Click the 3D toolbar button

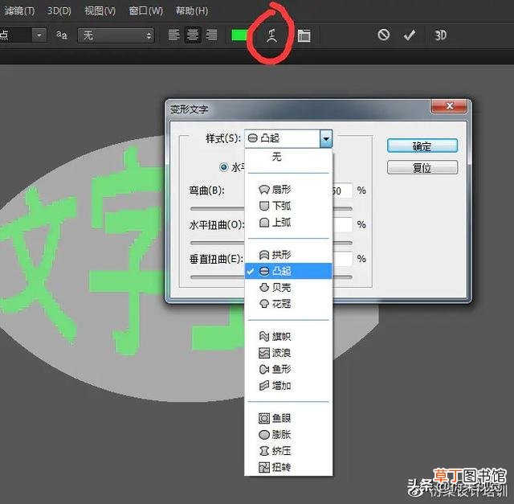440,35
